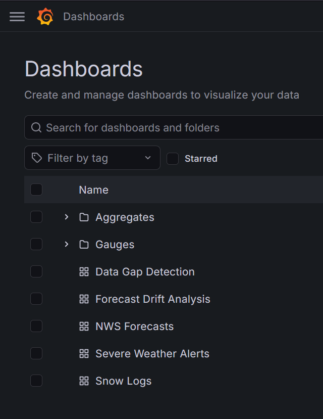Sort by the Name column header
Viewport: 323px width, 419px height.
[93, 190]
